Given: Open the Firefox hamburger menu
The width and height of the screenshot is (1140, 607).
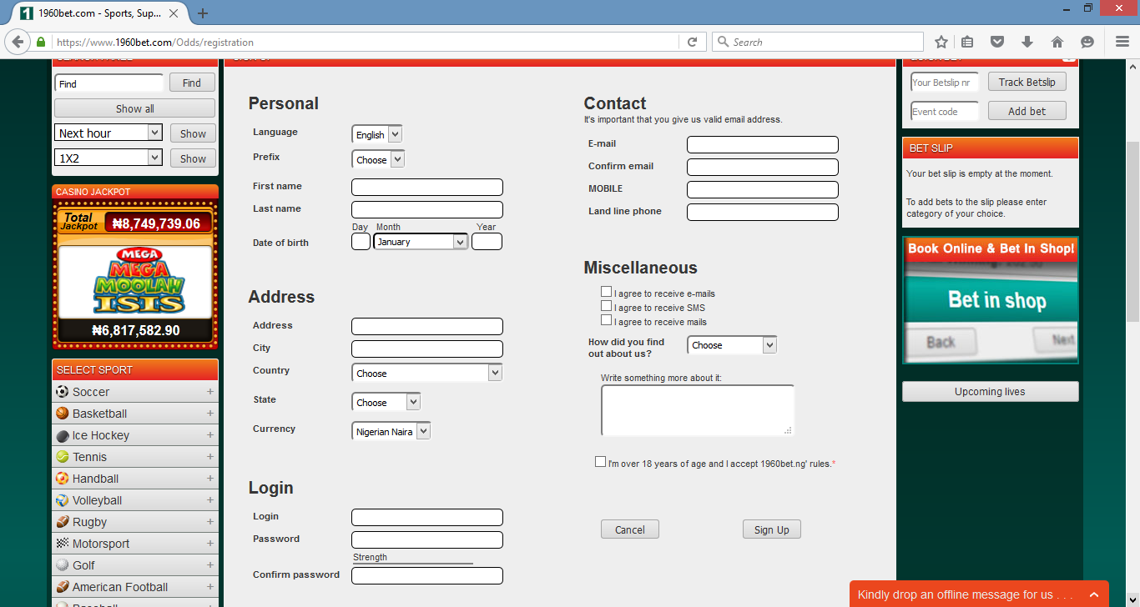Looking at the screenshot, I should (x=1122, y=42).
